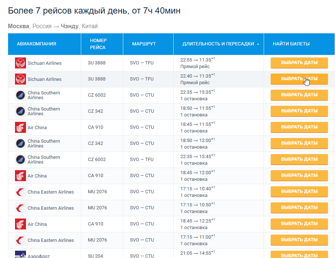Image resolution: width=335 pixels, height=258 pixels.
Task: Click time text "18:50 → 11:55"
Action: (x=196, y=108)
